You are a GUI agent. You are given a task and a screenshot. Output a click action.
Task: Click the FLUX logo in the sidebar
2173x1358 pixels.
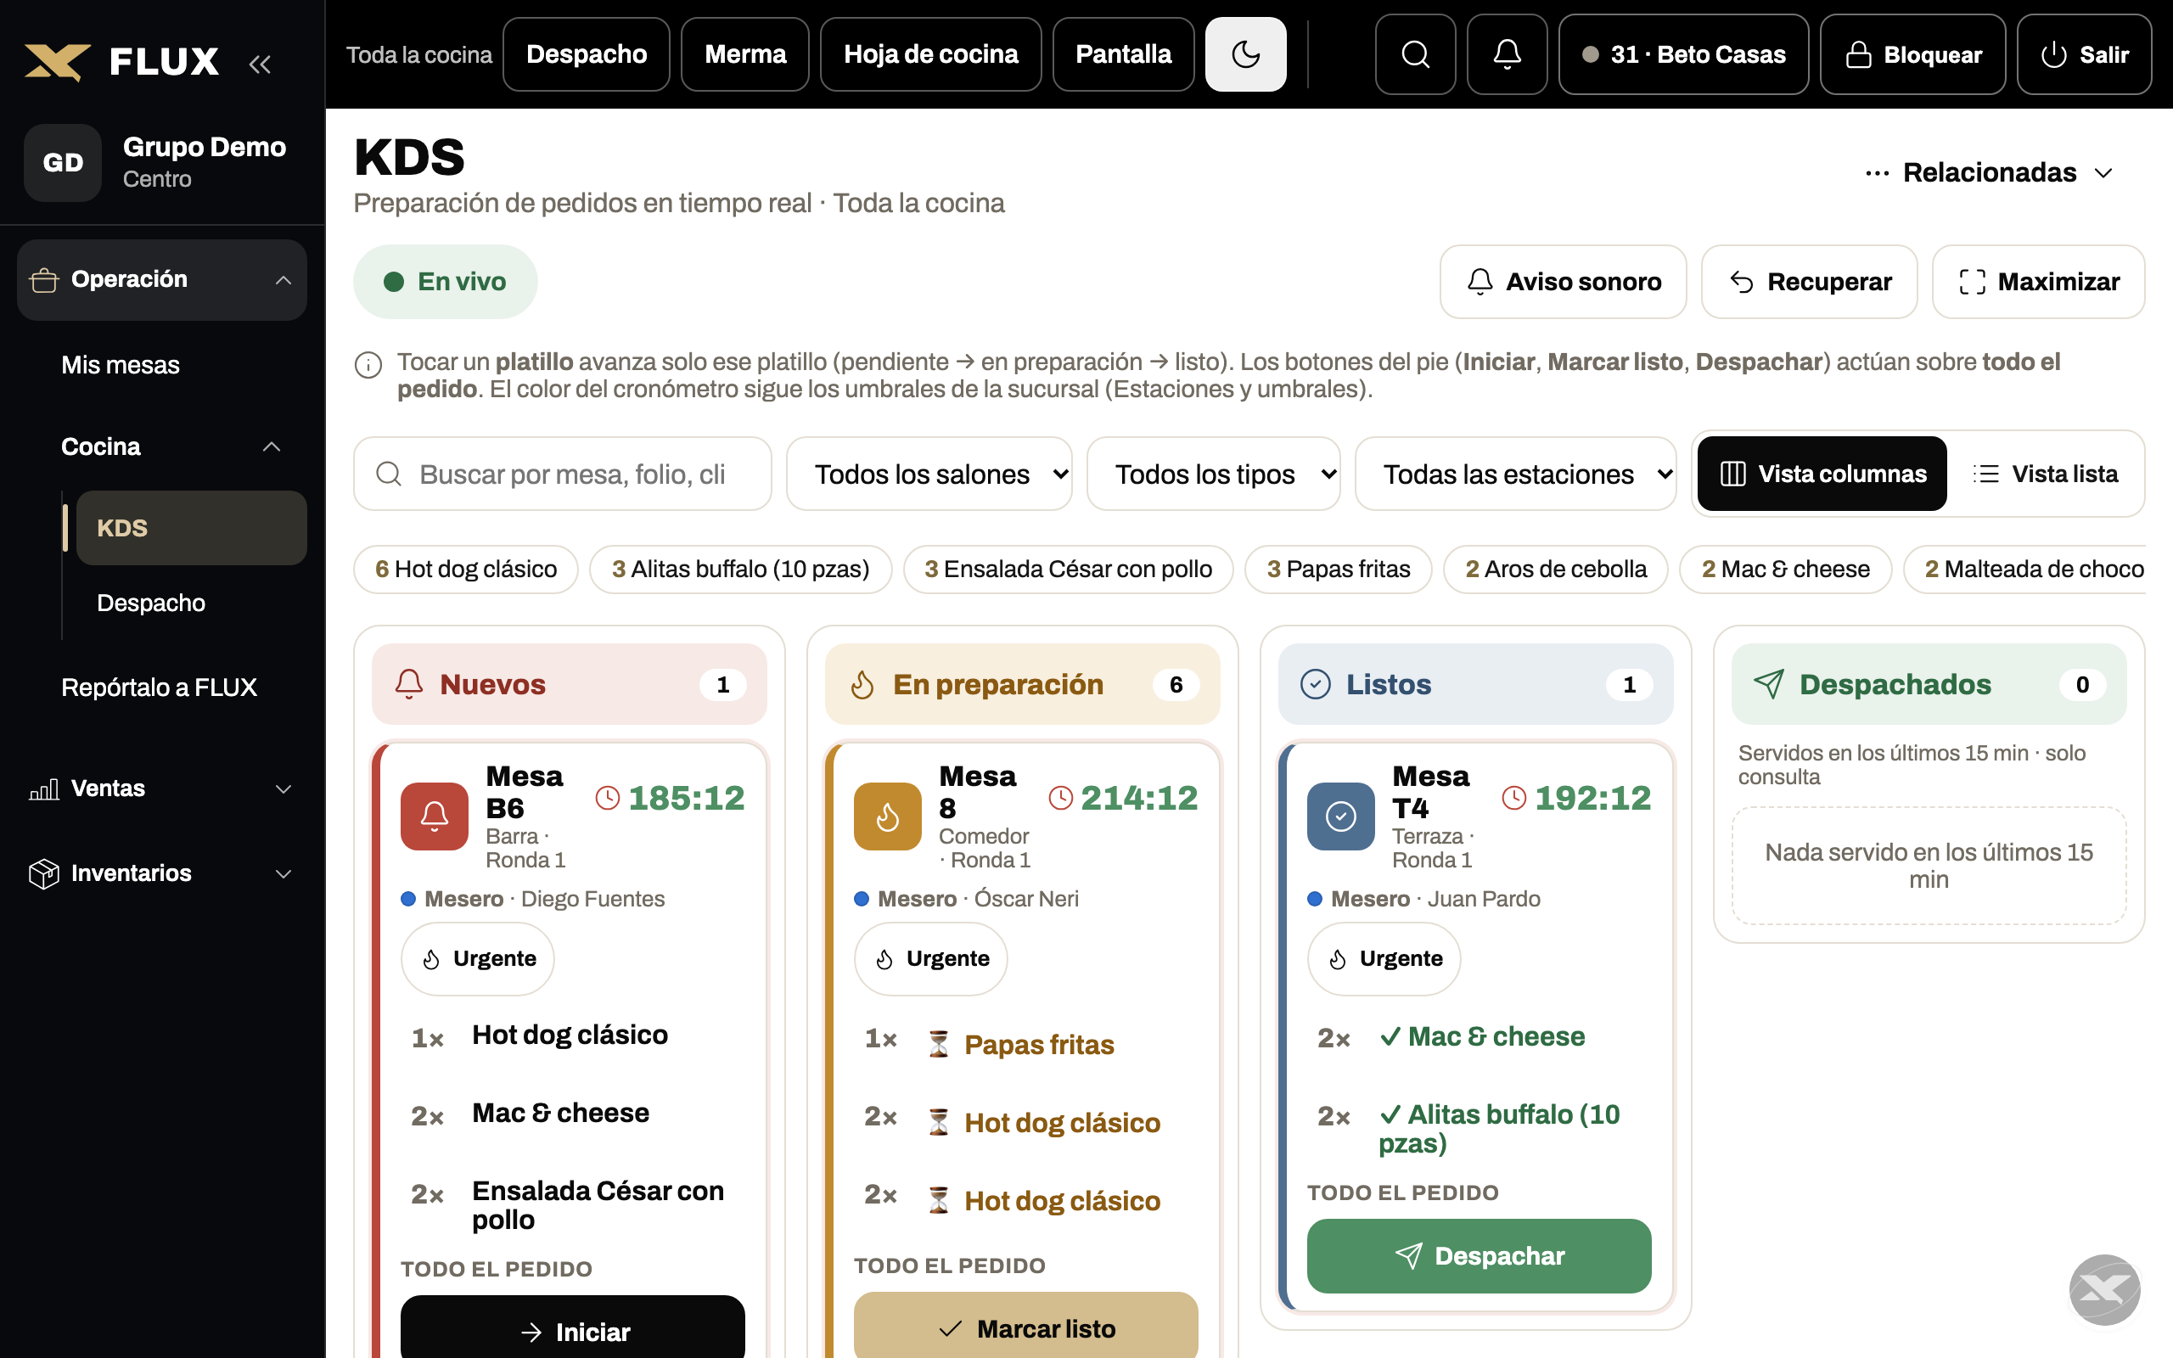click(x=121, y=62)
